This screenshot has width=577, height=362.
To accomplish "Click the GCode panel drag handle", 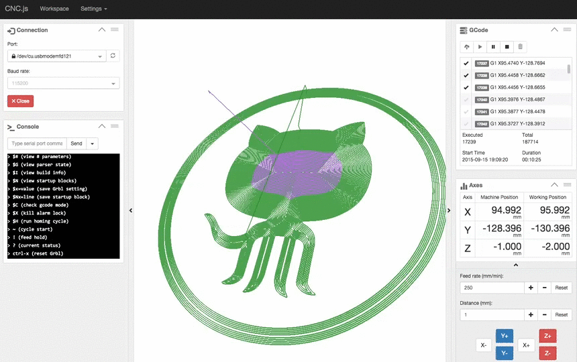I will pyautogui.click(x=568, y=29).
